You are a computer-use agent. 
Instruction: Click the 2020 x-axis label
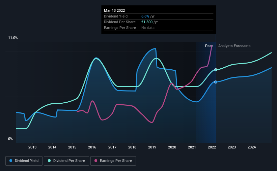(x=172, y=147)
